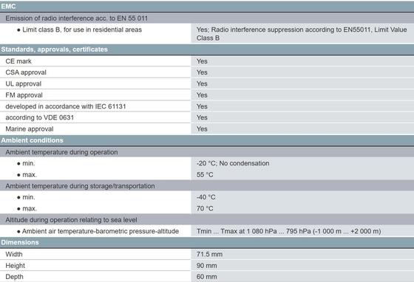Click the CSA approval row label

coord(26,72)
